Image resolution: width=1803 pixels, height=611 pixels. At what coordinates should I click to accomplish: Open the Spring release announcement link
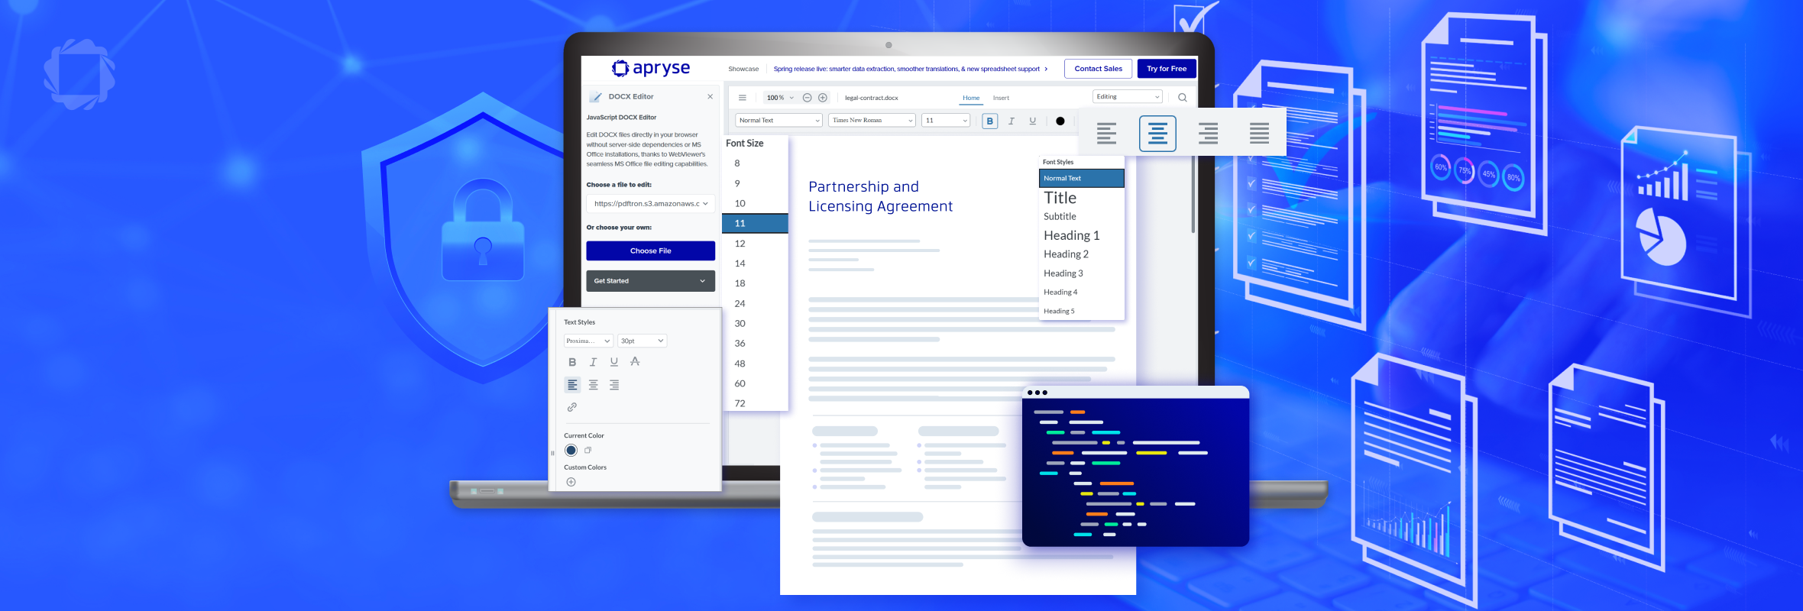pos(911,69)
